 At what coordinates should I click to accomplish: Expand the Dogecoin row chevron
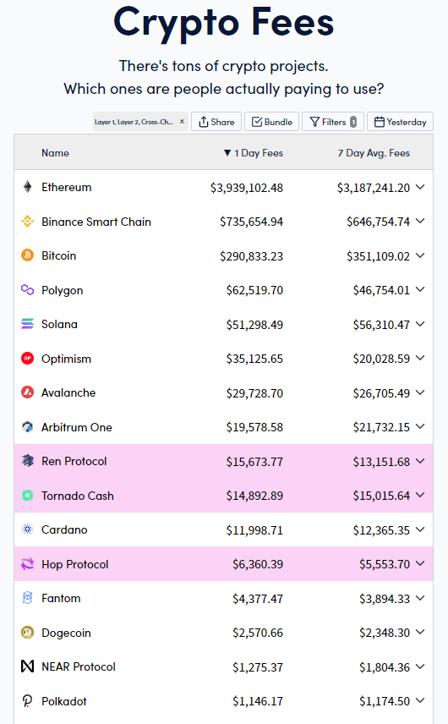(x=420, y=632)
